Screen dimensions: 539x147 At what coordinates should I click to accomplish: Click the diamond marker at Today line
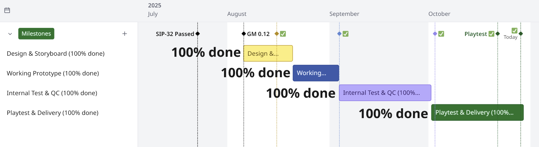pyautogui.click(x=521, y=34)
